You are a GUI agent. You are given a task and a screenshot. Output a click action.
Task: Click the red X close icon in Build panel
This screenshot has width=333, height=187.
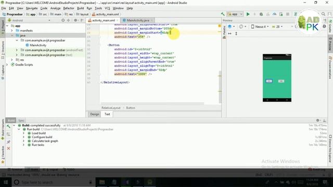coord(8,149)
